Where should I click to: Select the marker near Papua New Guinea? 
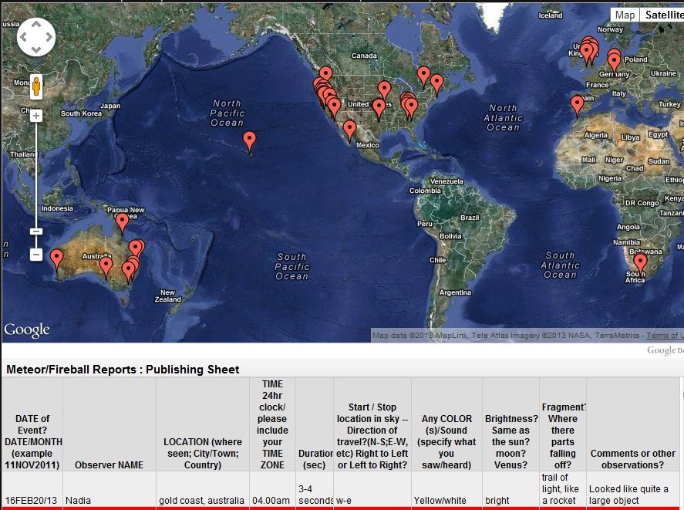(122, 223)
